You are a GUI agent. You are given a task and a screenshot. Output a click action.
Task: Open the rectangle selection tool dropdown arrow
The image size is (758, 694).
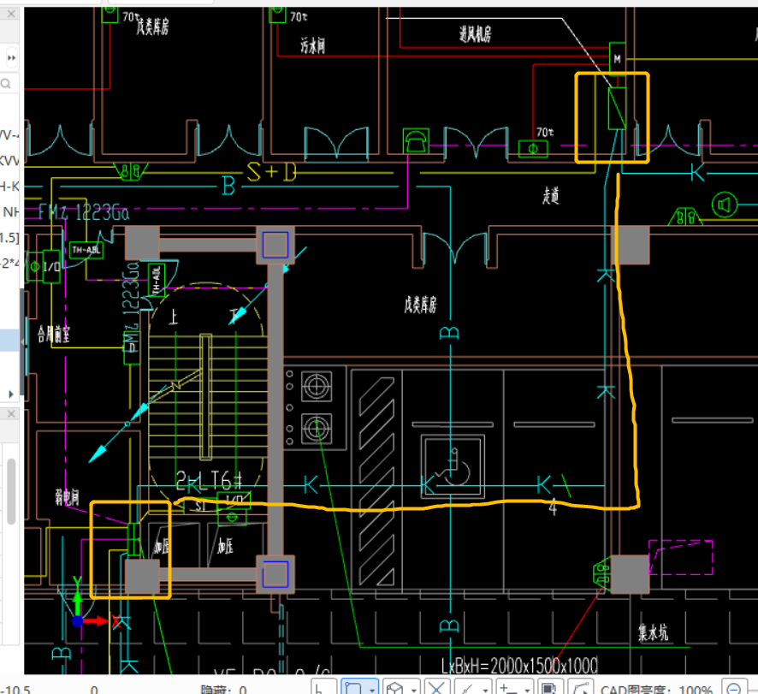pyautogui.click(x=371, y=689)
